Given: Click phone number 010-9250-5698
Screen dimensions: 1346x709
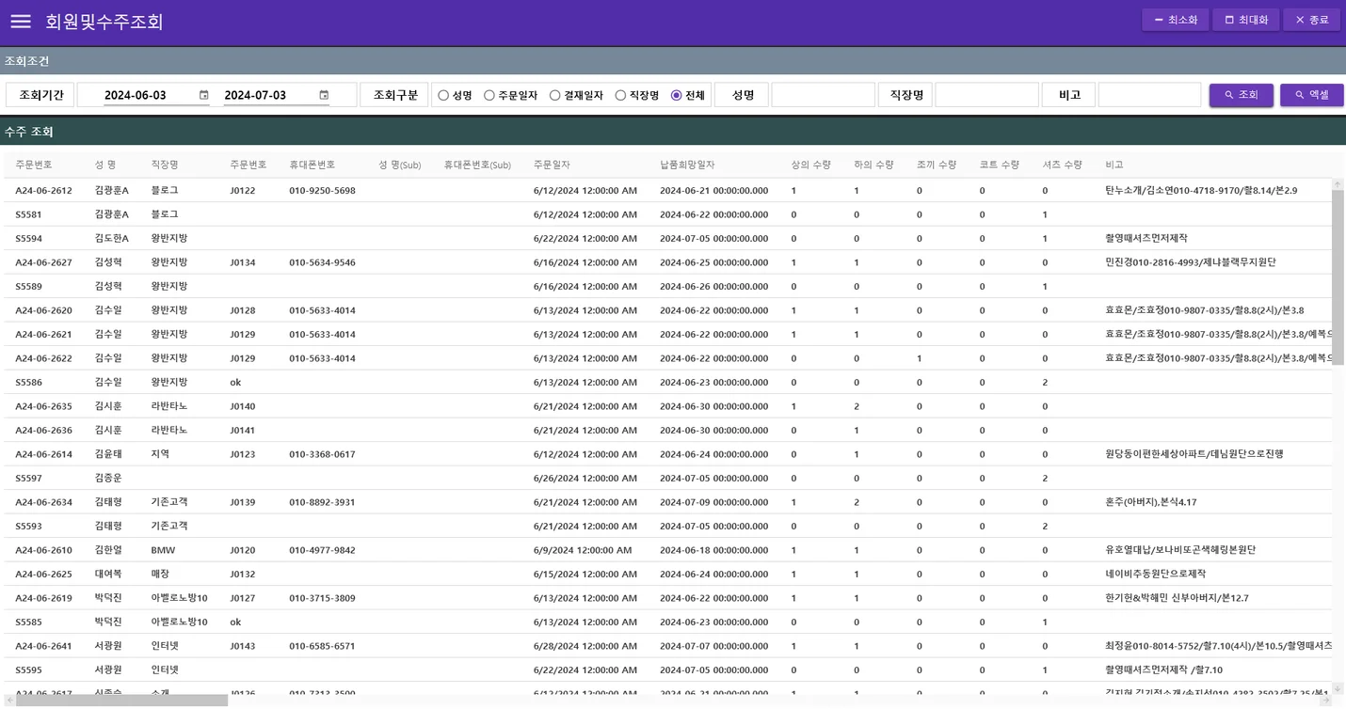Looking at the screenshot, I should [x=322, y=191].
